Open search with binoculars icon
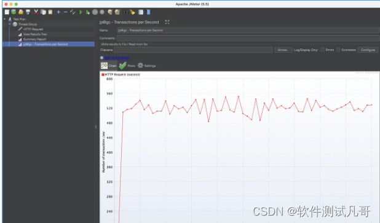Viewport: 380px width, 223px height. pyautogui.click(x=125, y=12)
